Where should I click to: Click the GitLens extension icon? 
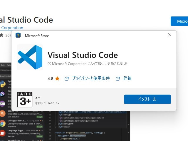2,94
